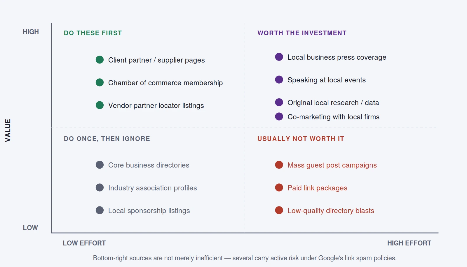Select the DO THESE FIRST heading
The height and width of the screenshot is (267, 467).
coord(93,33)
